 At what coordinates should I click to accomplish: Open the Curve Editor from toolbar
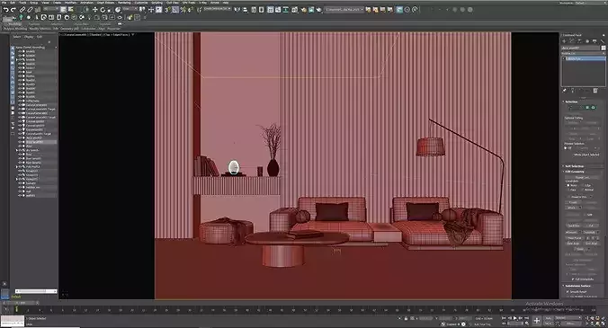pos(278,9)
